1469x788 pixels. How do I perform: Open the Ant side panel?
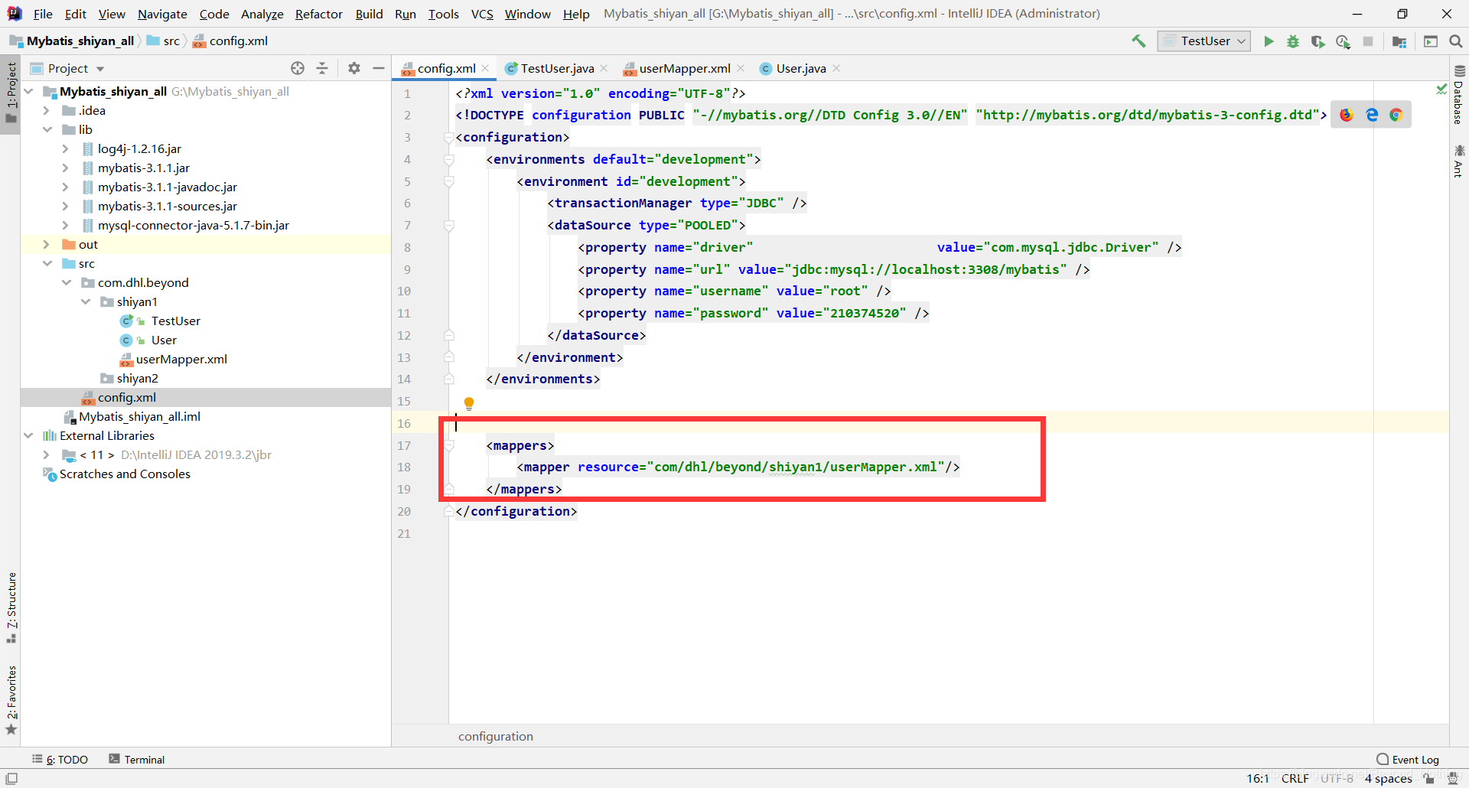pyautogui.click(x=1459, y=161)
